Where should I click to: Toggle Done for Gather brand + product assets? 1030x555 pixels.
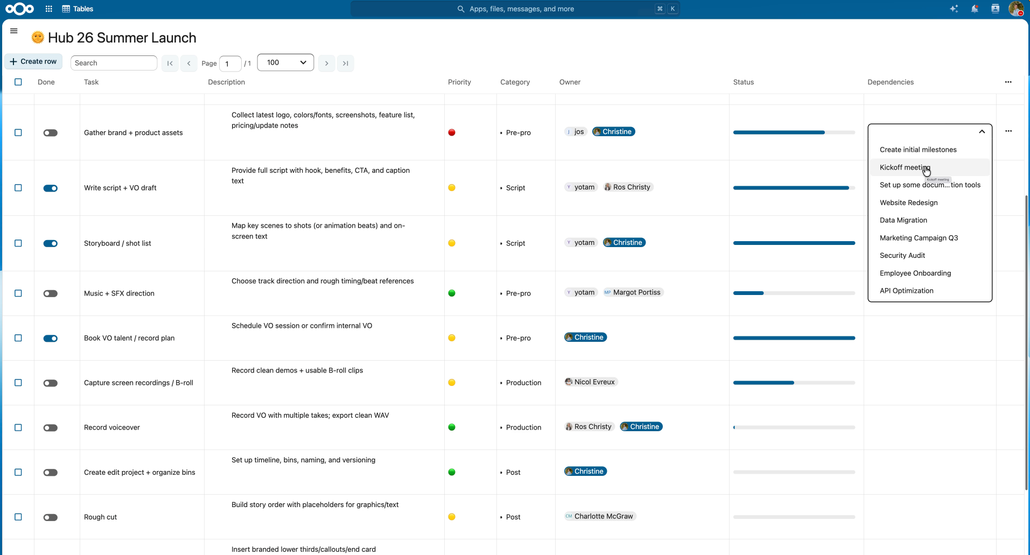click(51, 133)
